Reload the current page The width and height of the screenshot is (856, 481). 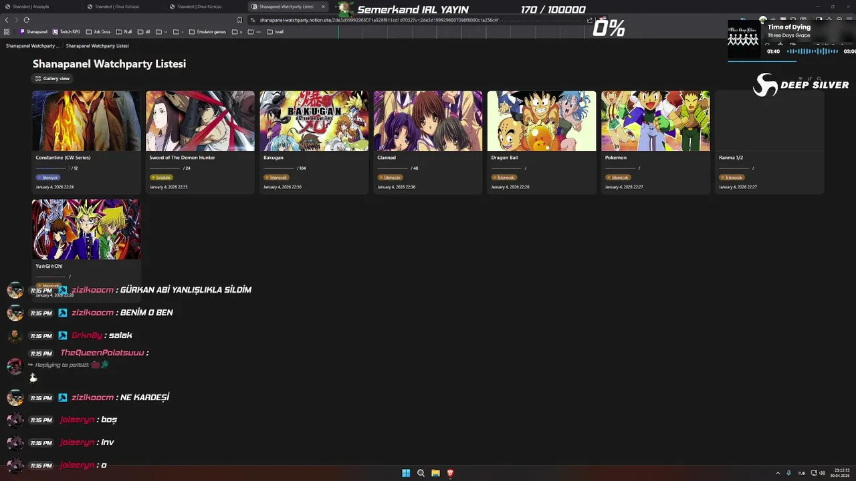(27, 20)
